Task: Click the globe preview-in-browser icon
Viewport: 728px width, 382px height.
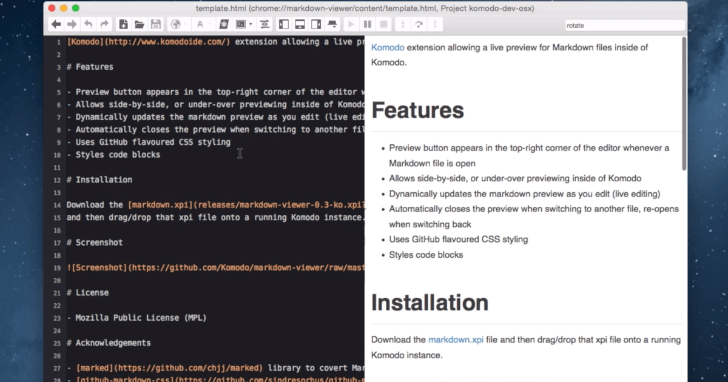Action: click(x=176, y=24)
